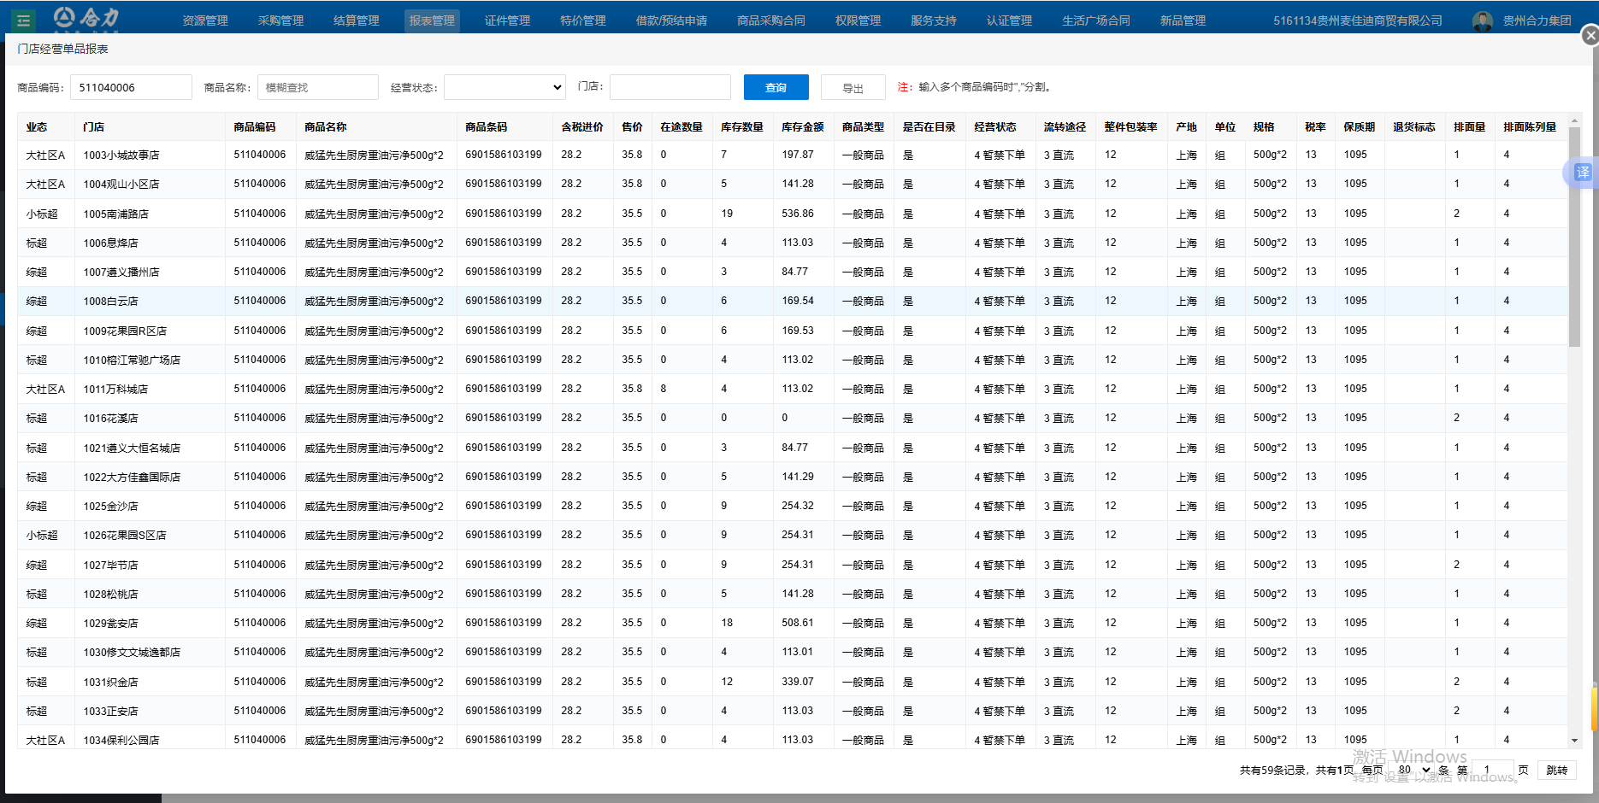1599x803 pixels.
Task: Click the 合力 logo in header
Action: 86,18
